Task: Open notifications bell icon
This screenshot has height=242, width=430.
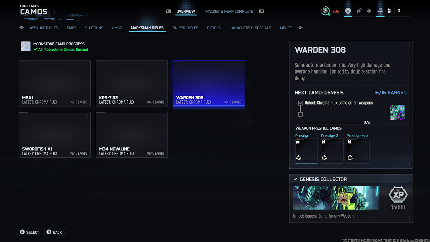Action: 369,11
